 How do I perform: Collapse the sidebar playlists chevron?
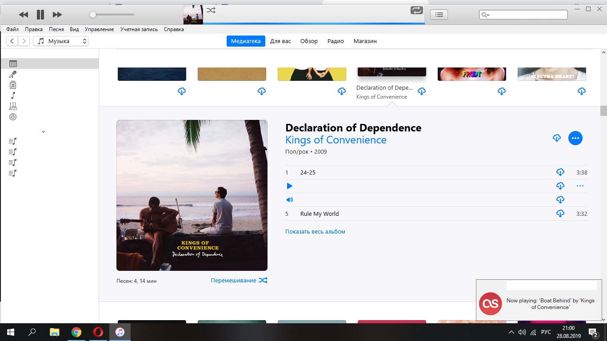tap(44, 132)
